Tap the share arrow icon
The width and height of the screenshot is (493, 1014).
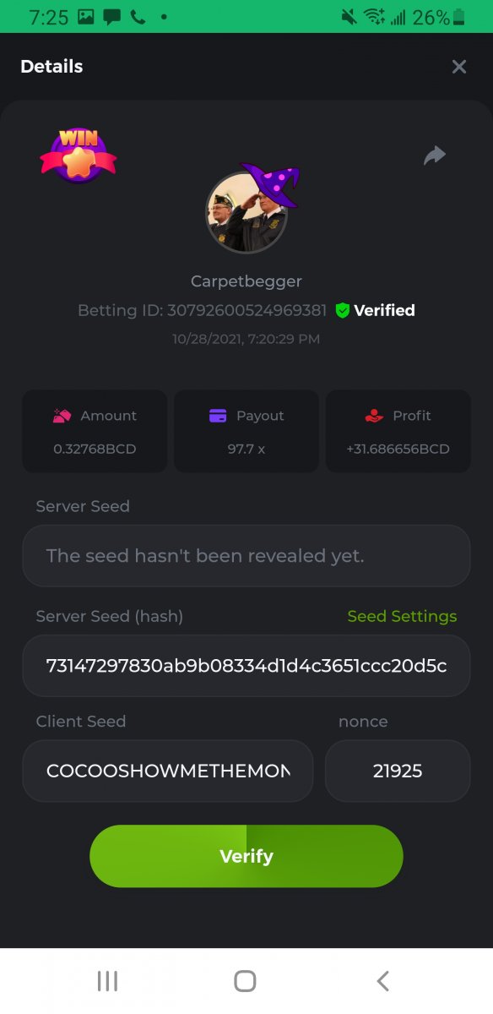[x=434, y=155]
